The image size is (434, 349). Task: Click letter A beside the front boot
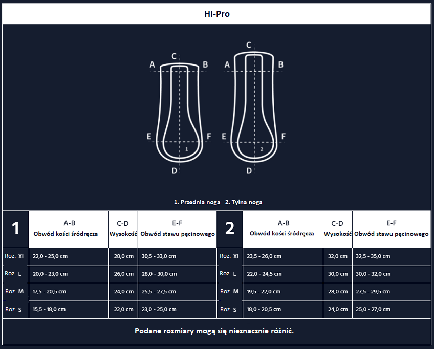152,64
